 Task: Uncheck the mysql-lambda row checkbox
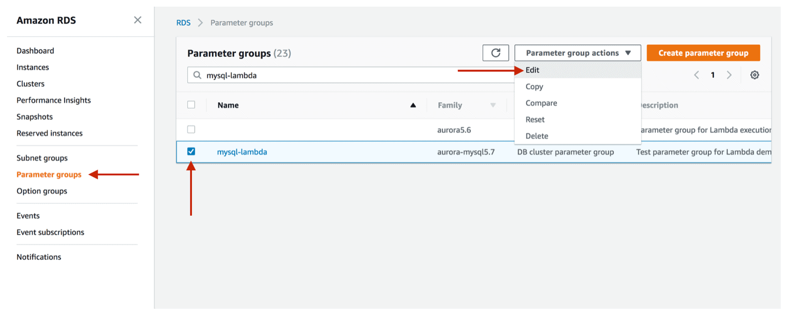(191, 151)
